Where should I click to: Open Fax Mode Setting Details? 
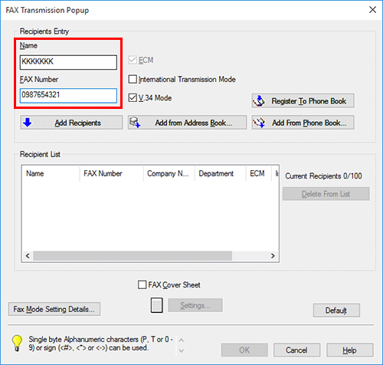point(54,309)
